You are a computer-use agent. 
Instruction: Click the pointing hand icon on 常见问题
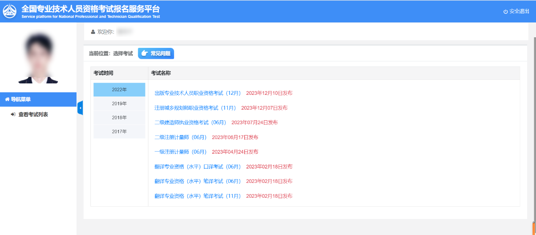point(145,53)
